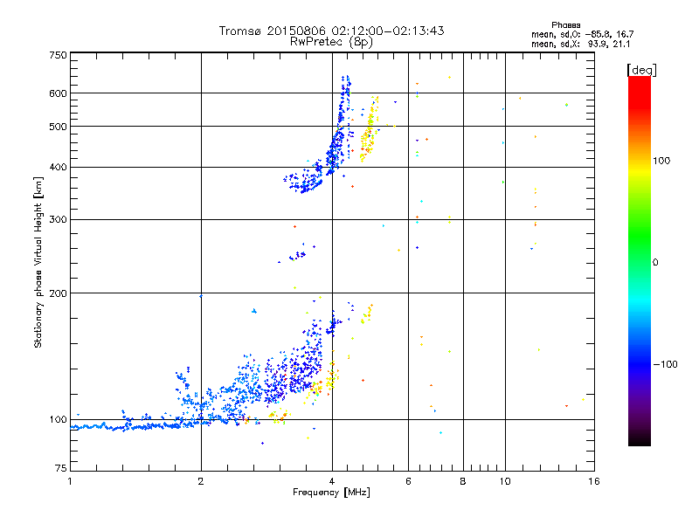Click the y-axis tick label '400'
The width and height of the screenshot is (699, 524).
59,168
